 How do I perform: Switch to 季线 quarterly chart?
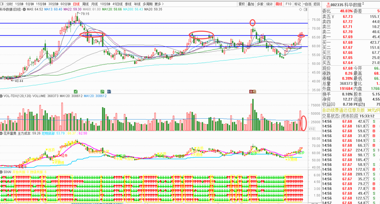click(128, 4)
